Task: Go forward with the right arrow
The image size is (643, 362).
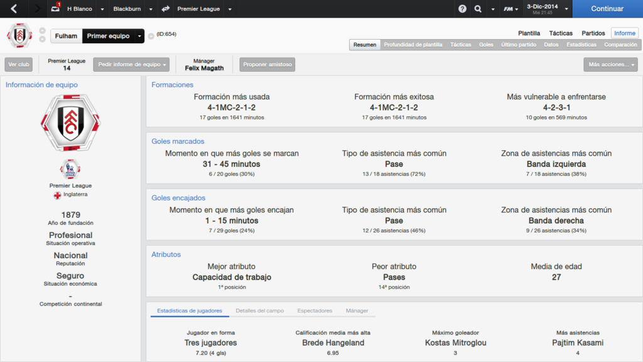Action: [37, 9]
